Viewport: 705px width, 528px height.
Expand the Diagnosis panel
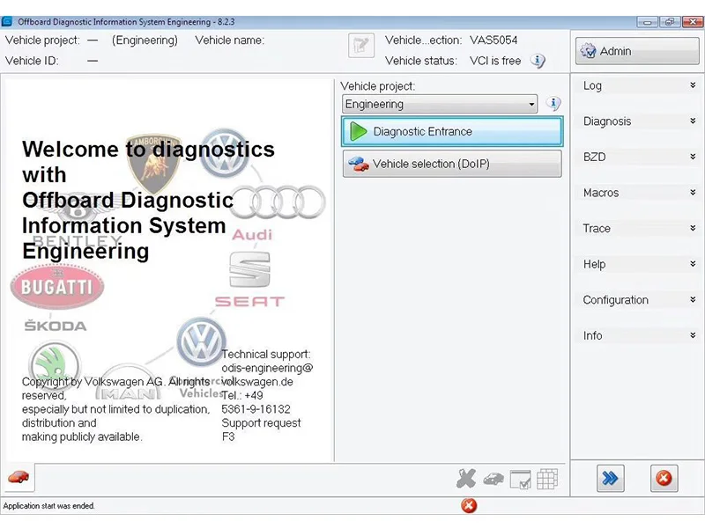(x=639, y=121)
